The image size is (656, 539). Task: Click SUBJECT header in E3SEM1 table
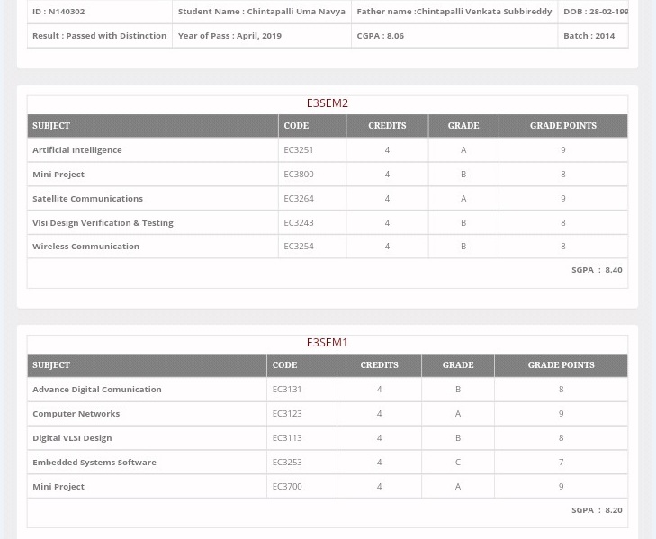(147, 365)
